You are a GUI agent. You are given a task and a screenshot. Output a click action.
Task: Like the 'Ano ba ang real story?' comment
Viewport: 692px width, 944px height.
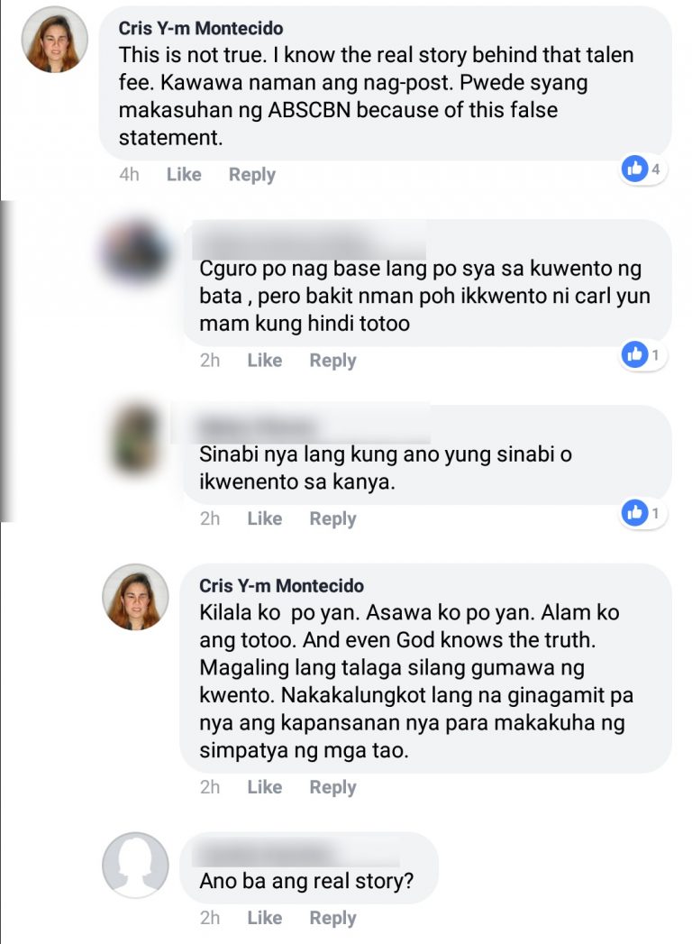click(x=264, y=918)
